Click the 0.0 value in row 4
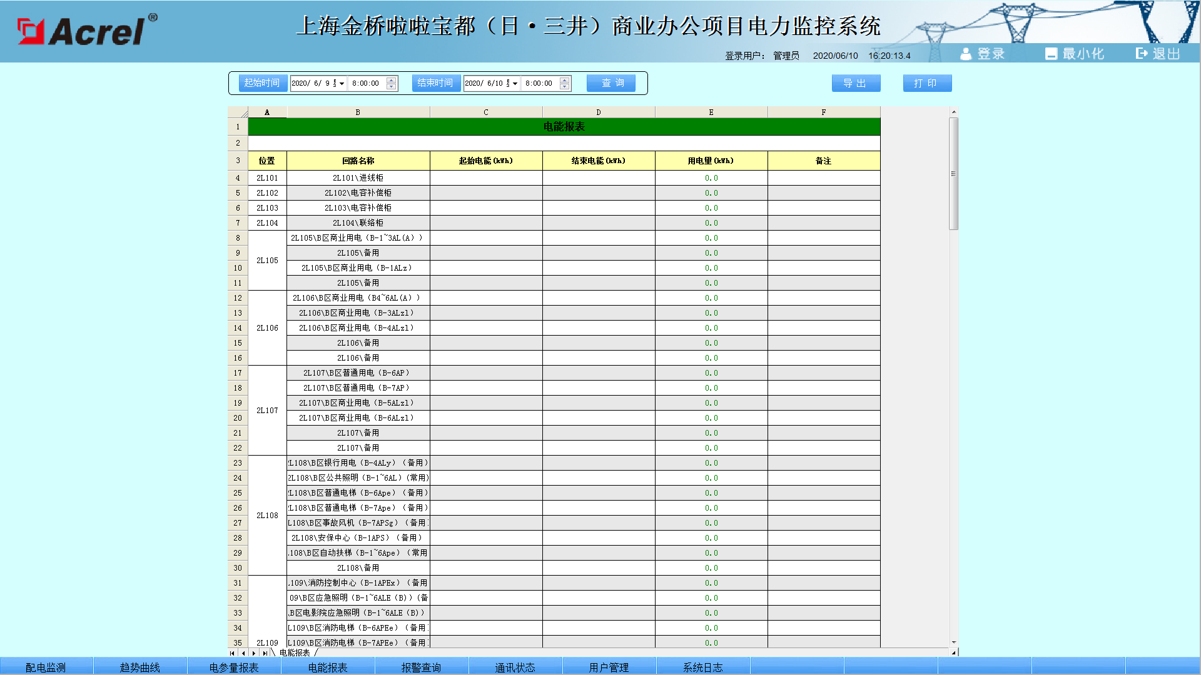 pyautogui.click(x=711, y=178)
